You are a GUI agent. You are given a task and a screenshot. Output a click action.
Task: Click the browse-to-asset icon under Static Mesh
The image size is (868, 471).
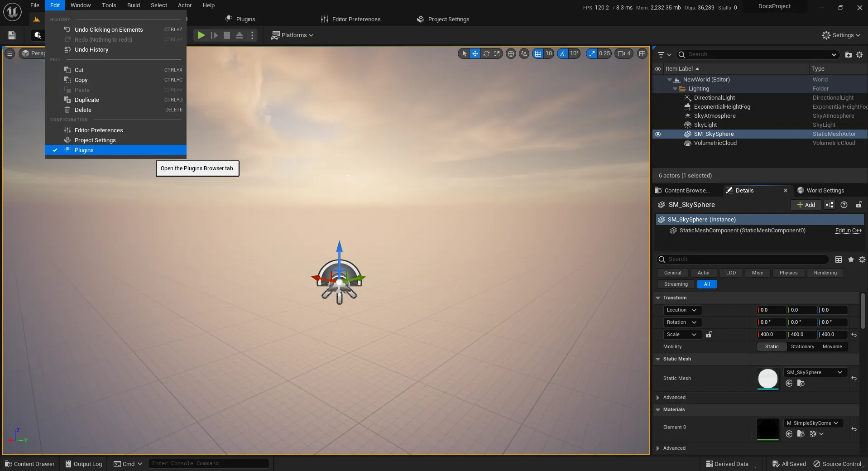(x=801, y=383)
